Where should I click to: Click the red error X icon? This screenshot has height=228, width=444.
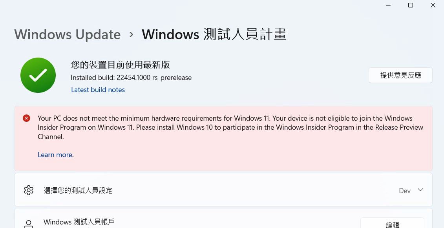26,118
